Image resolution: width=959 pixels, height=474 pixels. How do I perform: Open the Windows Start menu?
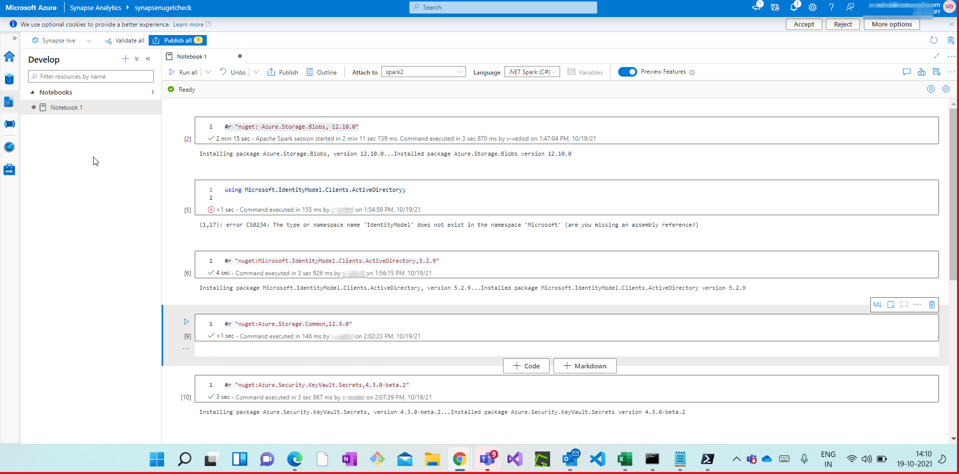157,459
